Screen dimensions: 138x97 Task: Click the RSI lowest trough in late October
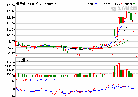[x=68, y=96]
